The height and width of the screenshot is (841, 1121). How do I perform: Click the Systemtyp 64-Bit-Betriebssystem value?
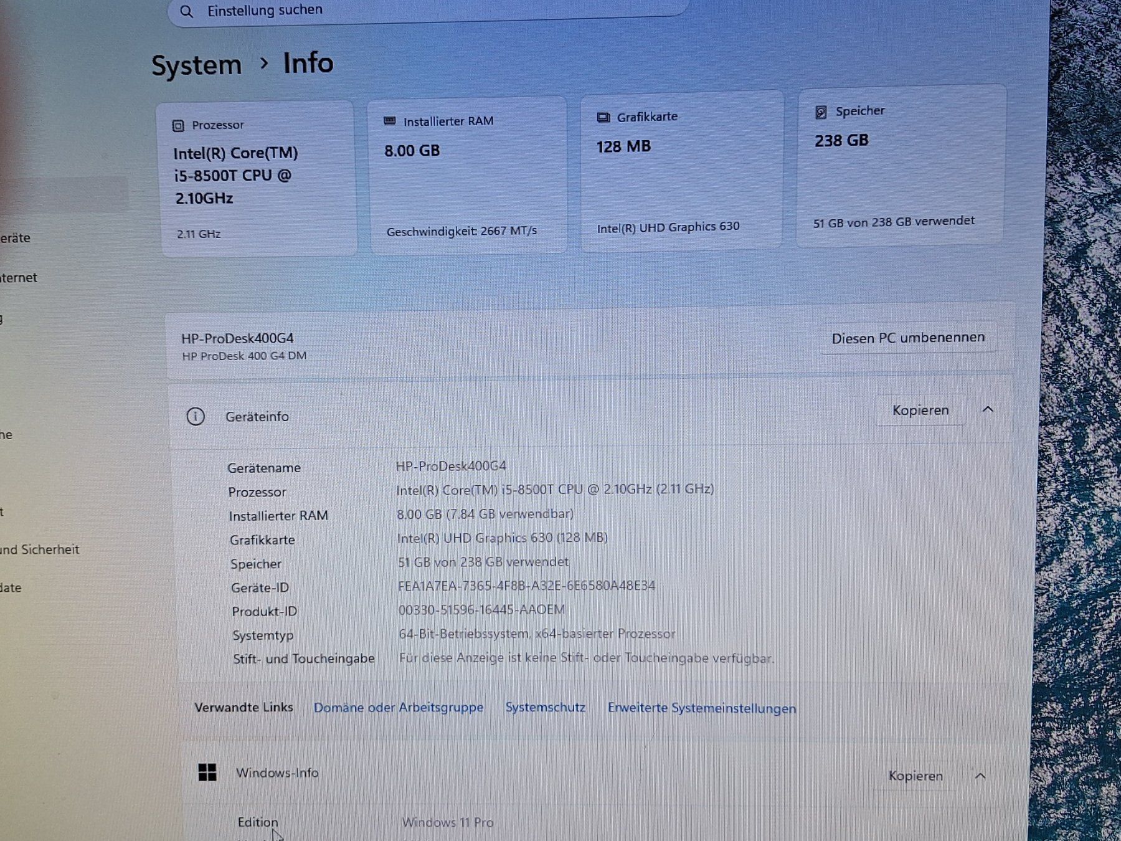coord(537,634)
